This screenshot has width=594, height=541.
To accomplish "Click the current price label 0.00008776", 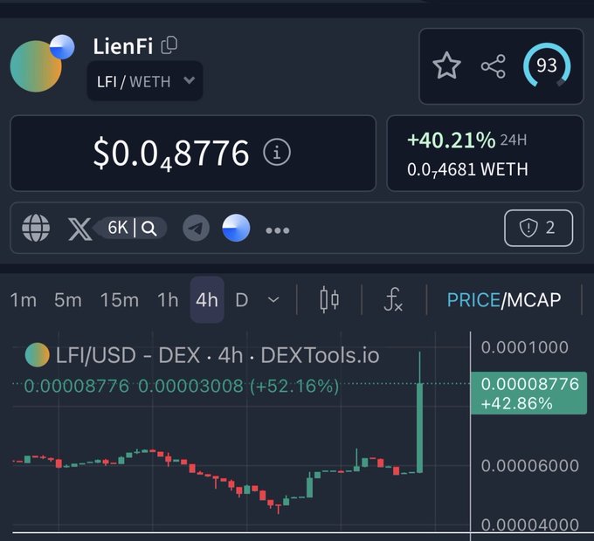I will coord(528,394).
